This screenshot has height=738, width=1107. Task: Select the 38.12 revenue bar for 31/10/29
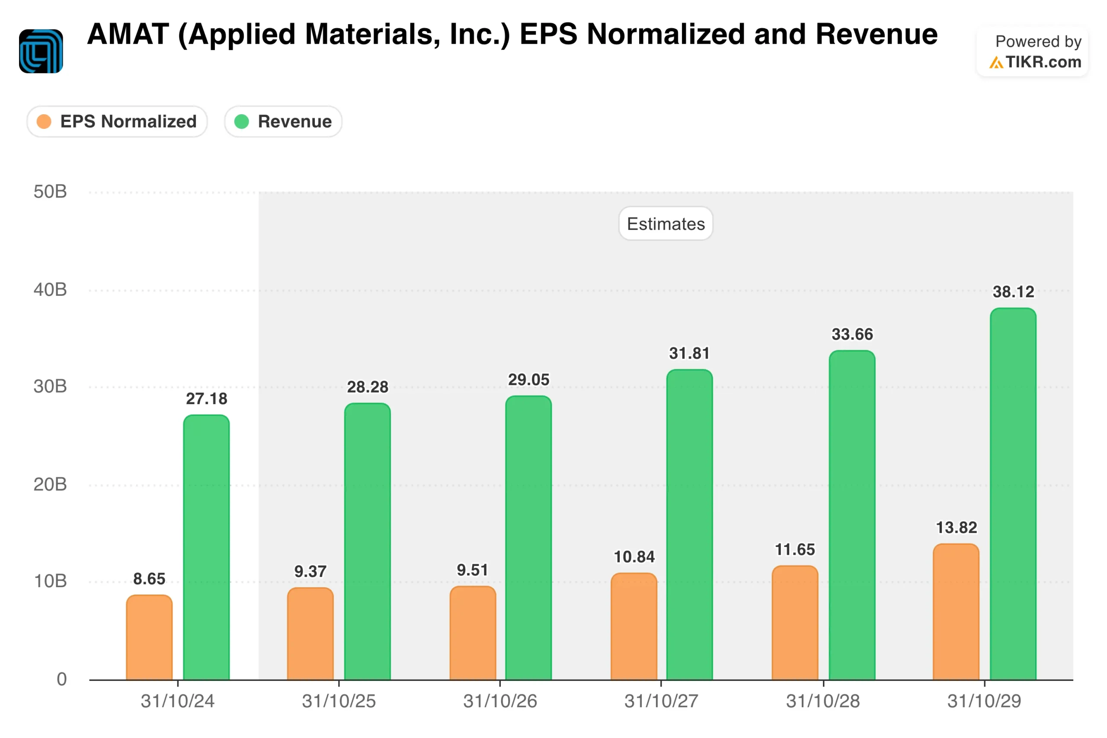(x=1013, y=494)
